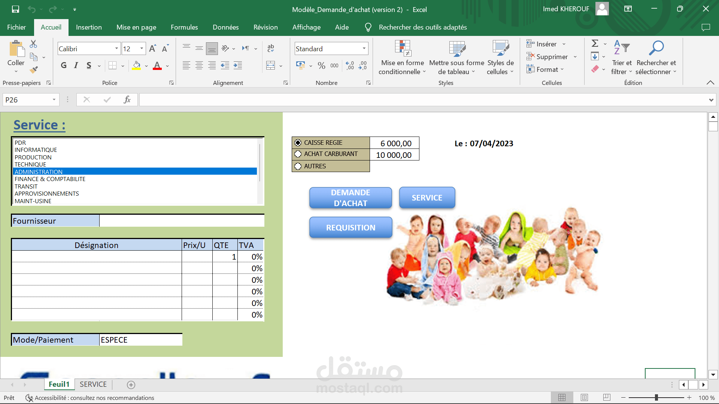Expand the Standard number format dropdown
Screen dimensions: 719x404
[364, 49]
